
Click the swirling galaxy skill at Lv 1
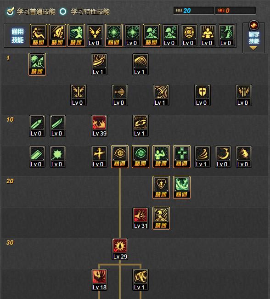pyautogui.click(x=141, y=126)
